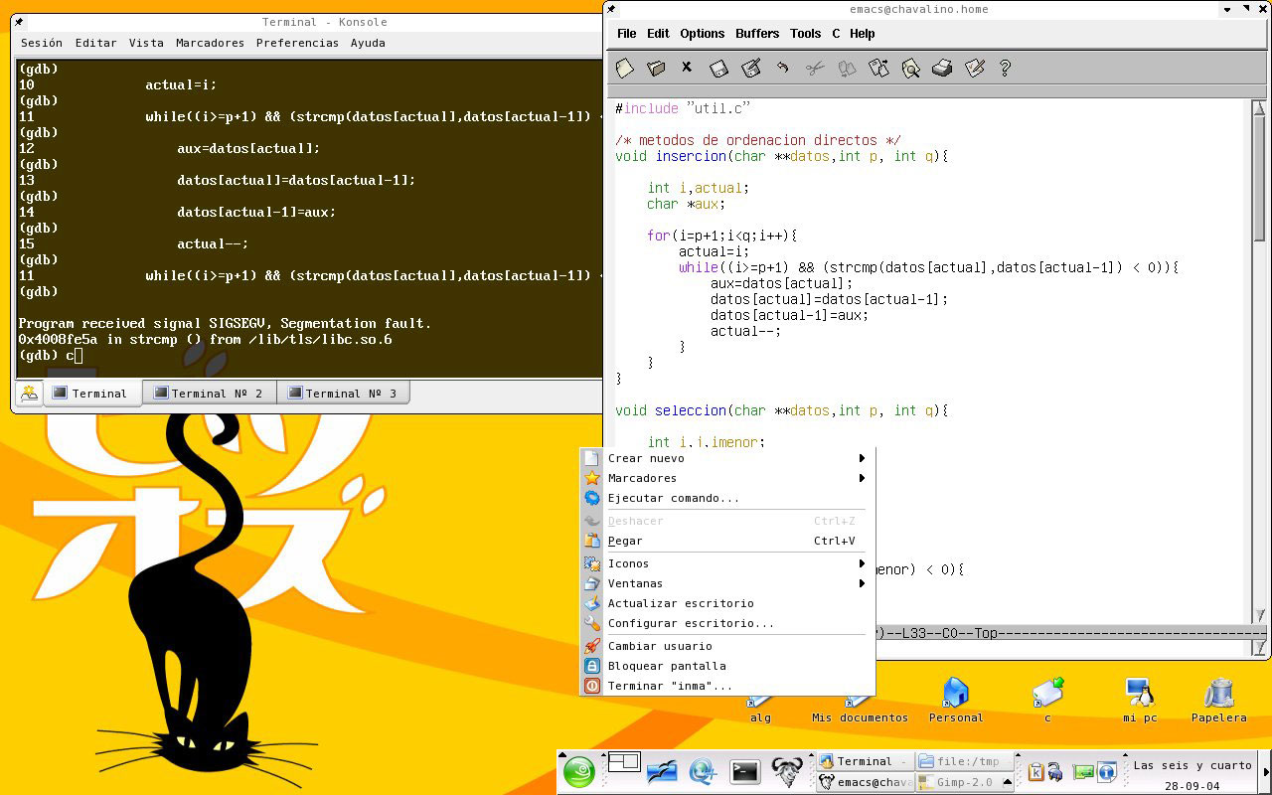Open the Help menu in Emacs

pos(863,34)
